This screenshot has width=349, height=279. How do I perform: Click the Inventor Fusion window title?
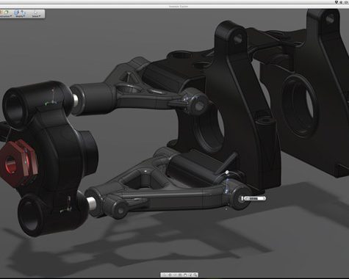179,6
